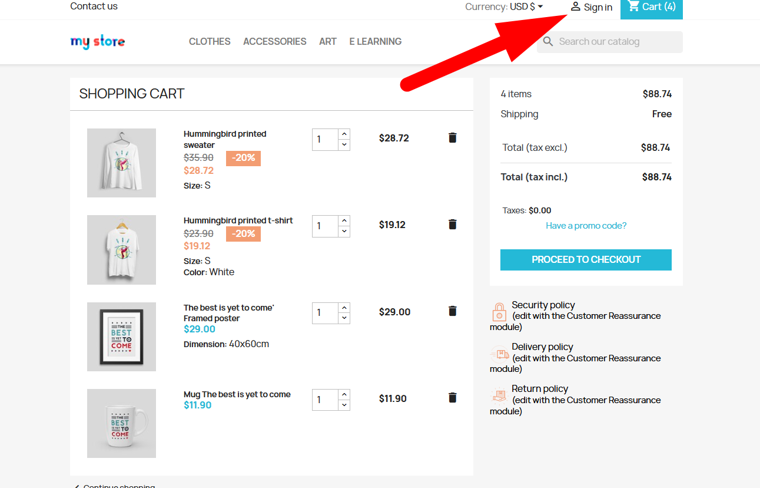Remove the Mug item with trash icon

(452, 398)
